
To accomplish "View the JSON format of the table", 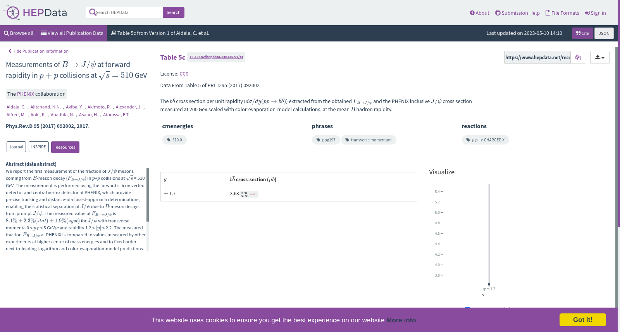I will (604, 33).
